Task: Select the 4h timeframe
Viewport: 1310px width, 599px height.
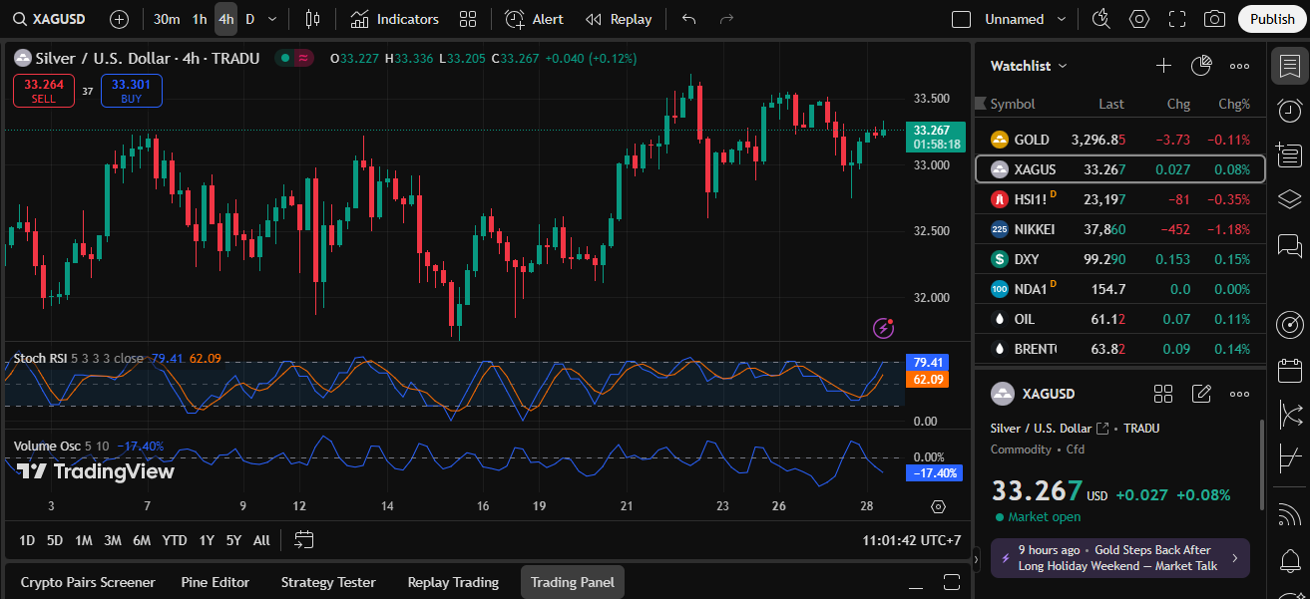Action: pos(226,19)
